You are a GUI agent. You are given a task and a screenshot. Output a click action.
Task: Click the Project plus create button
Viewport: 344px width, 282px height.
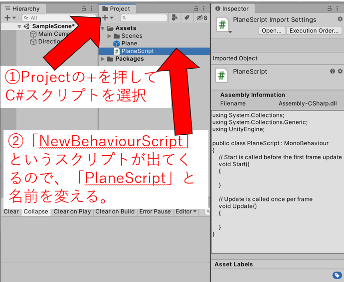tap(105, 17)
